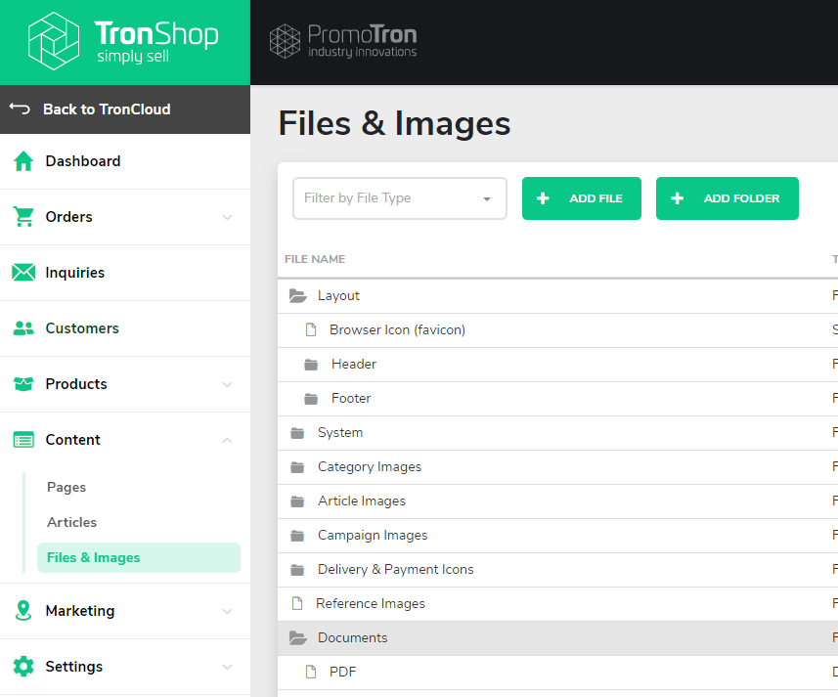The width and height of the screenshot is (838, 697).
Task: Click the Settings gear icon
Action: point(23,667)
